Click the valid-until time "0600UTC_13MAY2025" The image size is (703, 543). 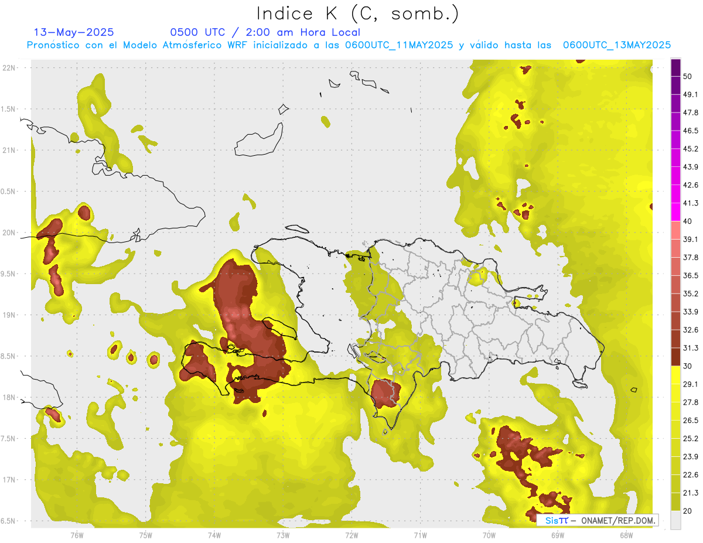tap(617, 45)
